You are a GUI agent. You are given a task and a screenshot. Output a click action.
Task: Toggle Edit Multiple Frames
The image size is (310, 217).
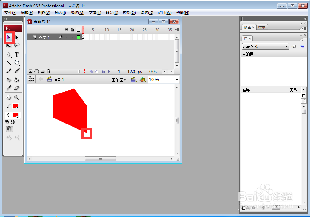click(103, 71)
